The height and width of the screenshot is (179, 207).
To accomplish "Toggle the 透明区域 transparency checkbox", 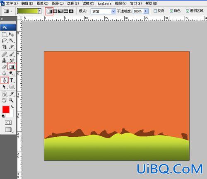I will 188,11.
